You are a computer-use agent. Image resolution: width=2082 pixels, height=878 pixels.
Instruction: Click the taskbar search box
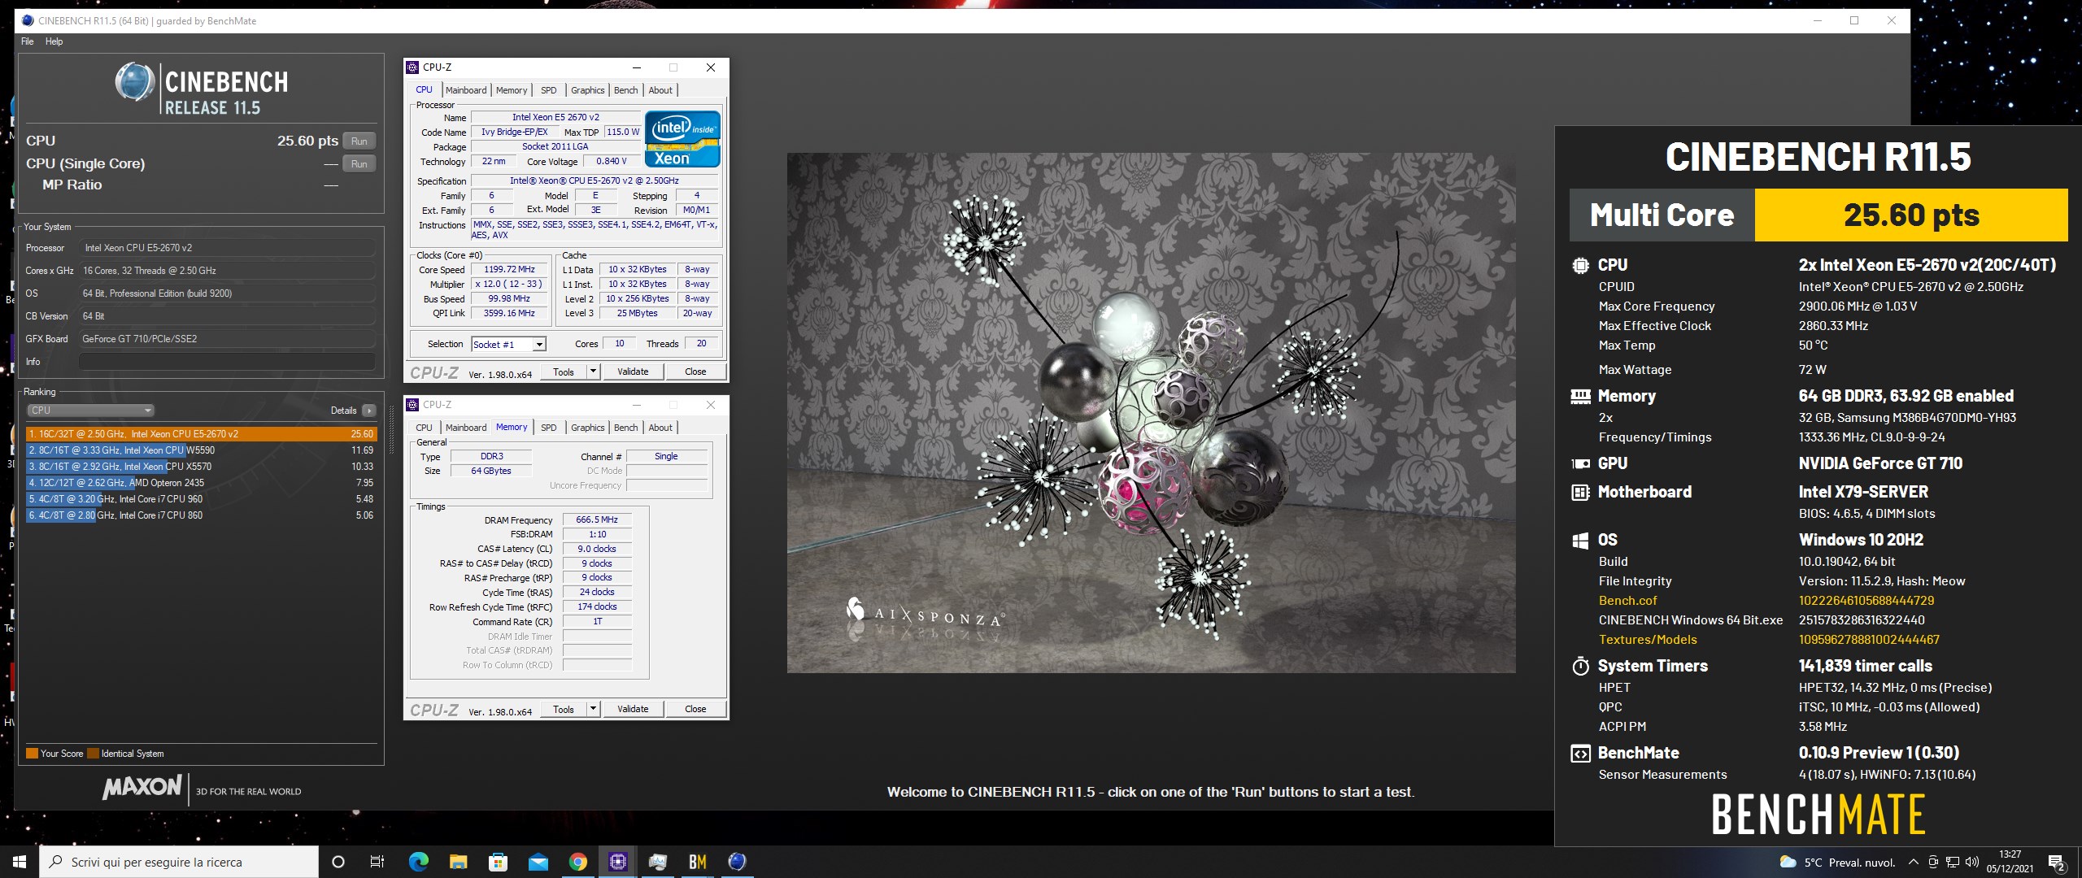pyautogui.click(x=179, y=862)
